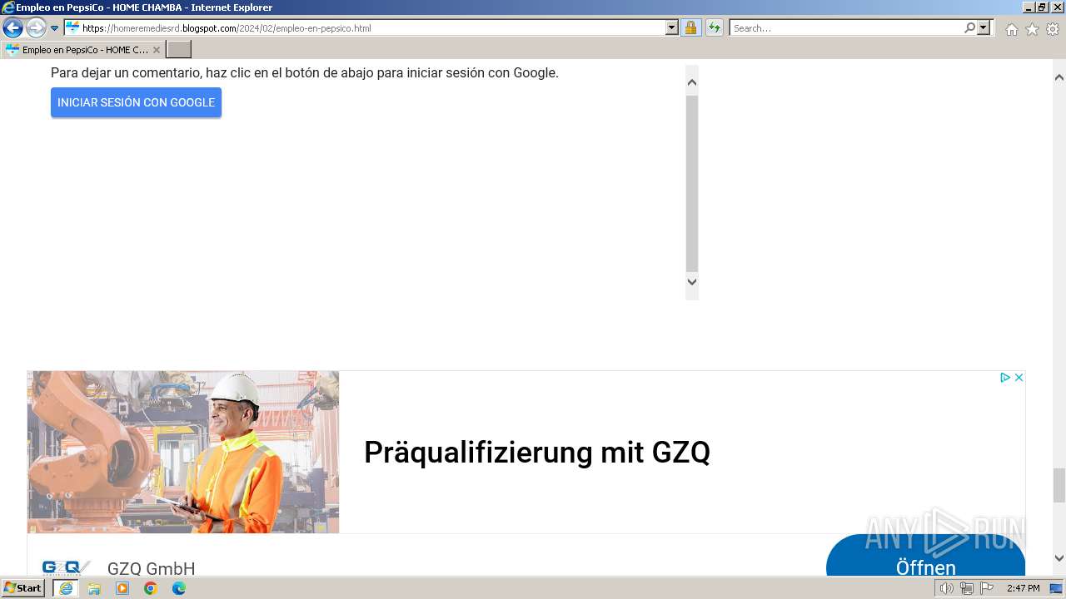
Task: Click the GZQ GmbH advertiser name
Action: tap(151, 568)
